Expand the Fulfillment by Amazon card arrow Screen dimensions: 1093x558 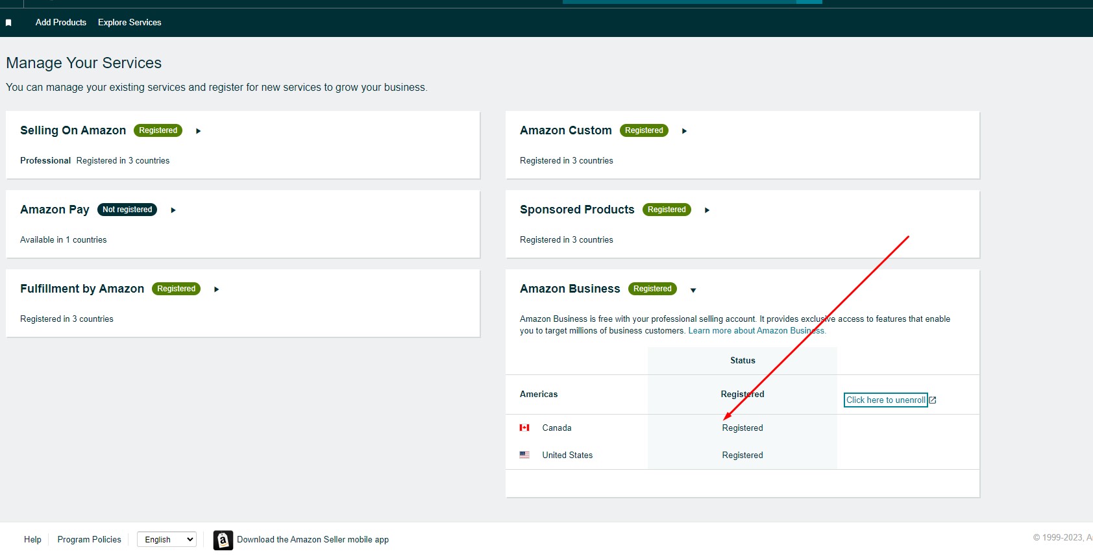[x=217, y=289]
